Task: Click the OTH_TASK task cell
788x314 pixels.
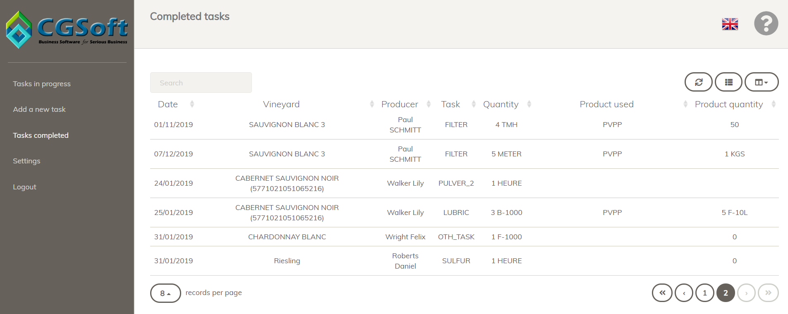Action: [x=456, y=237]
